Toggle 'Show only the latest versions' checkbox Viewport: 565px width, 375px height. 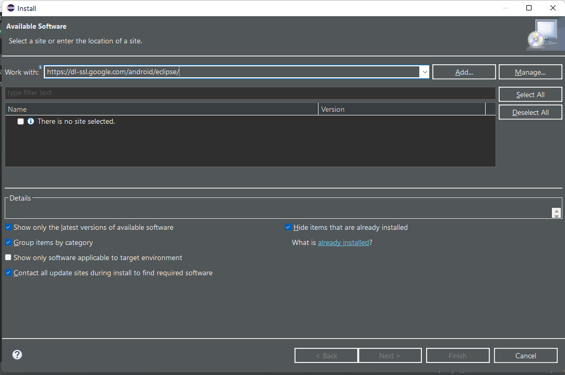pos(8,227)
